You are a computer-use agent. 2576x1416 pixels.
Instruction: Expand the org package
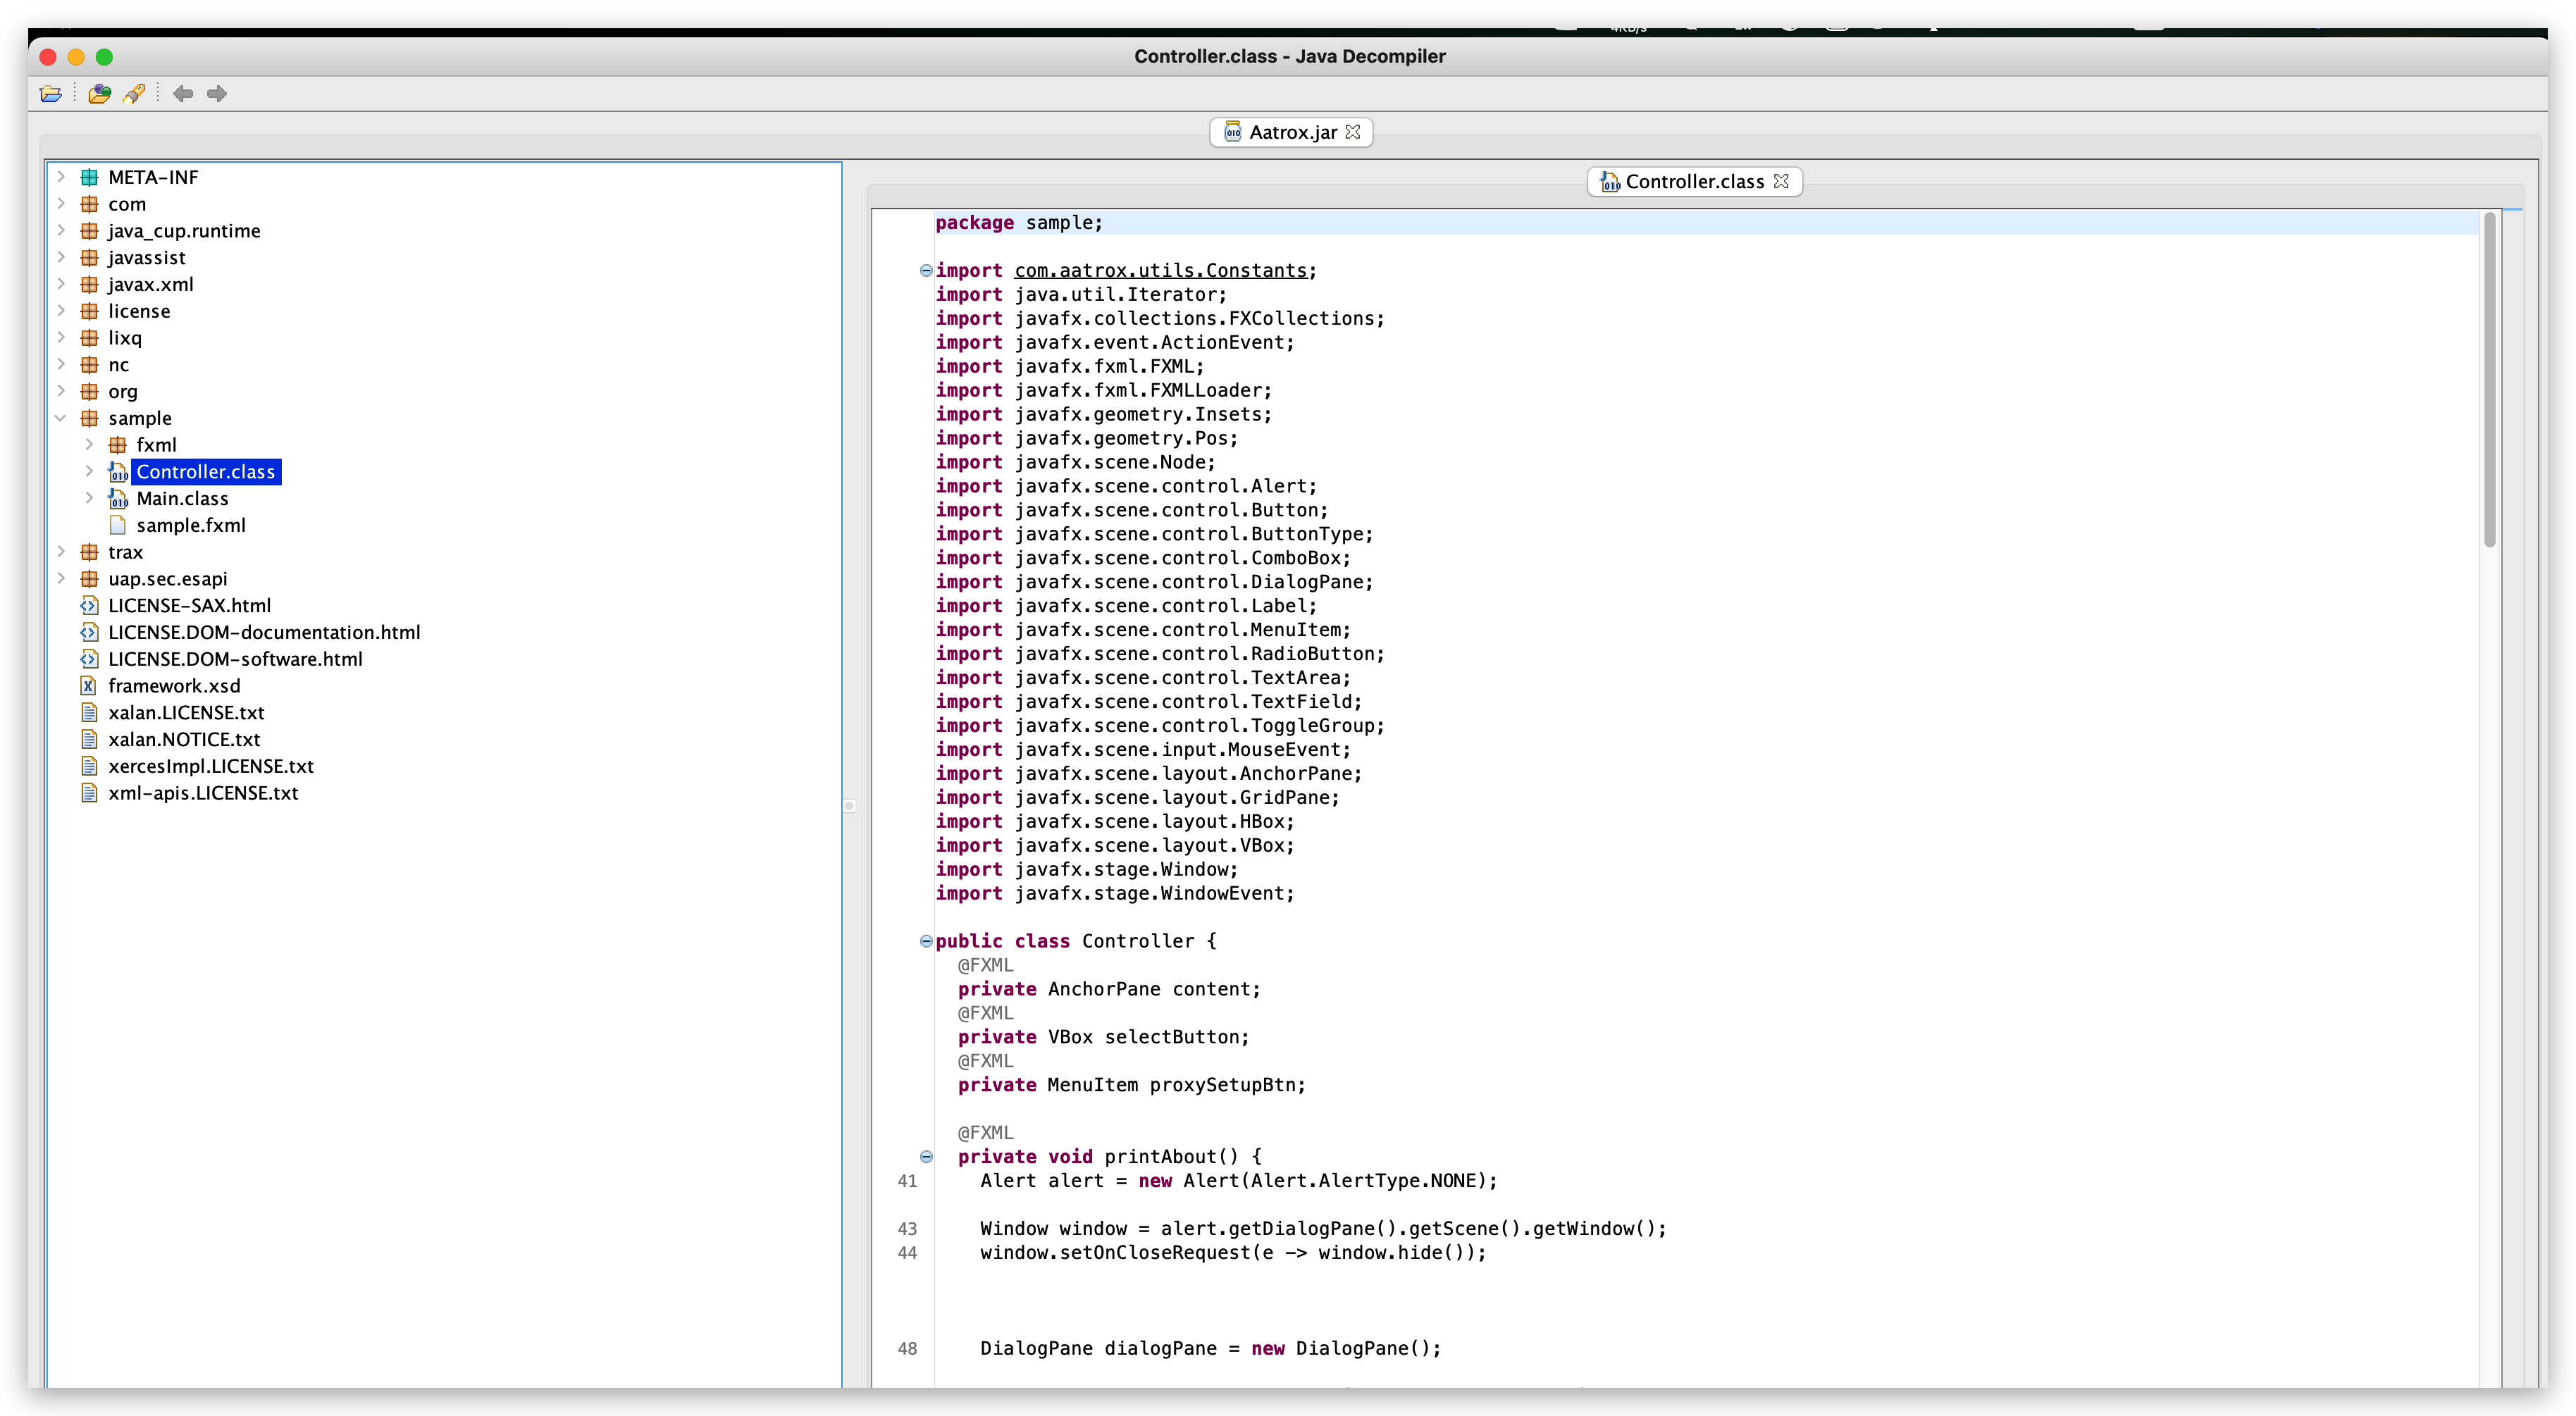point(61,391)
